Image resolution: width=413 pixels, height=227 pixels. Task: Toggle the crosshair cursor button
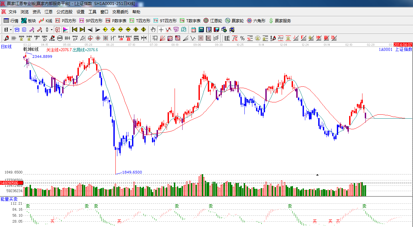[x=161, y=30]
